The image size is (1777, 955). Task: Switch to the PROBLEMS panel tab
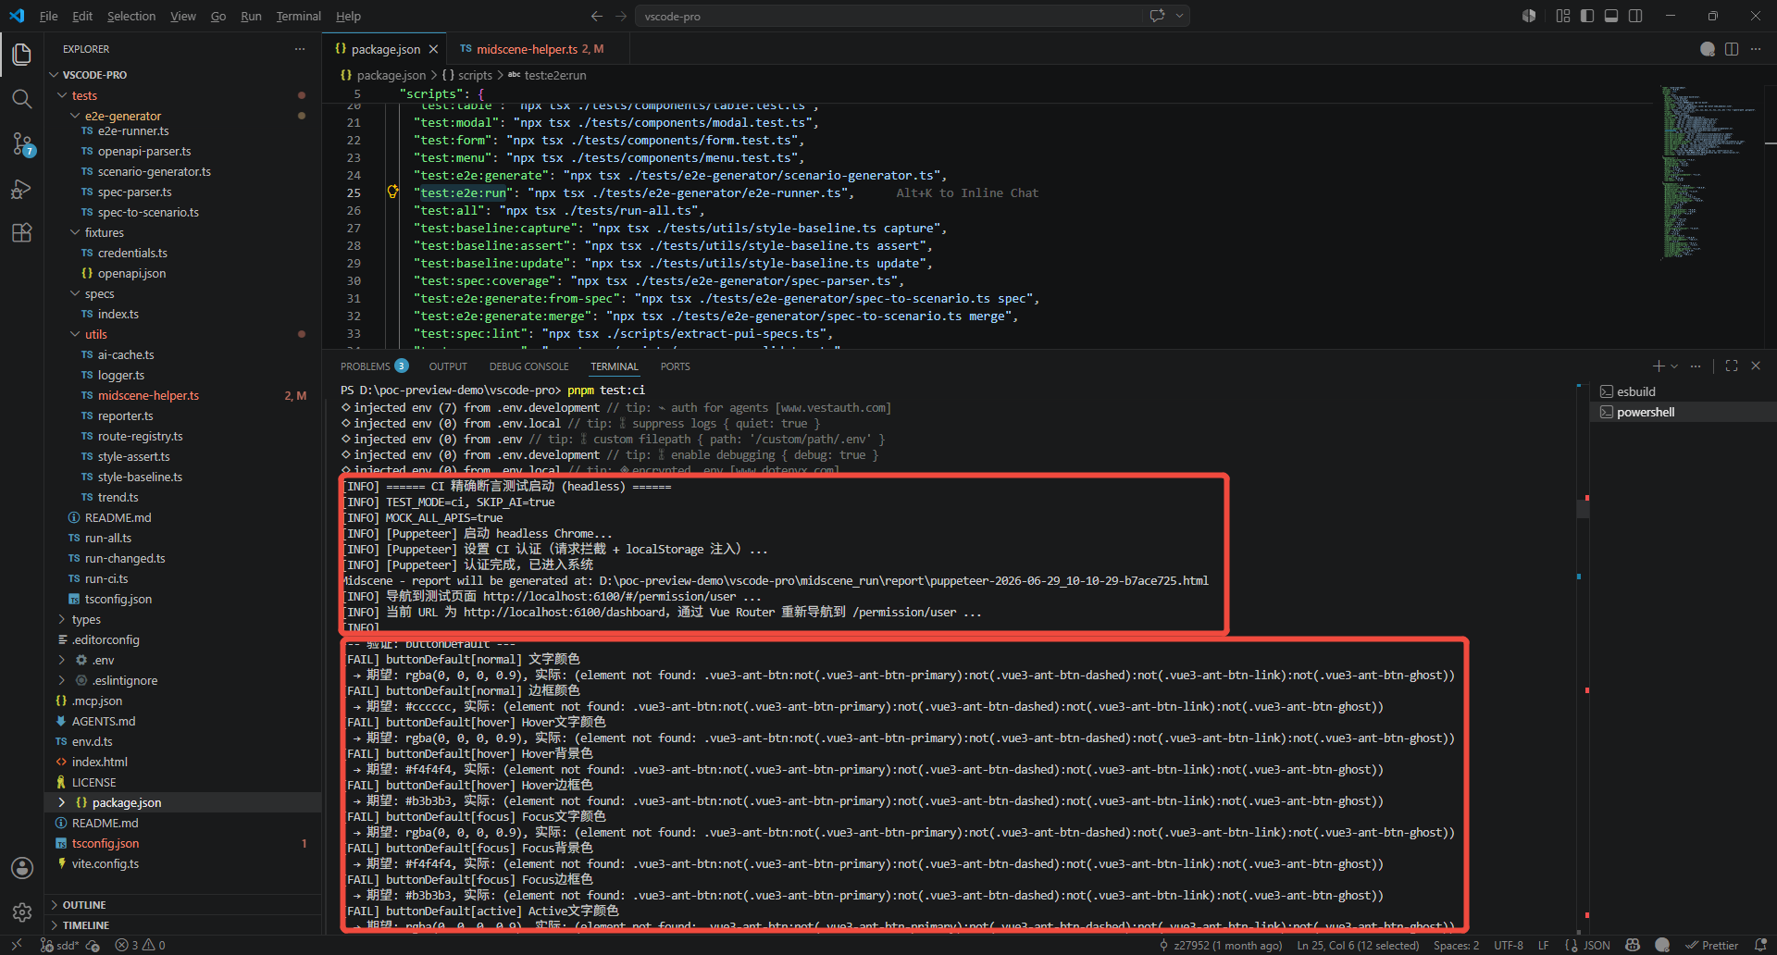[374, 366]
